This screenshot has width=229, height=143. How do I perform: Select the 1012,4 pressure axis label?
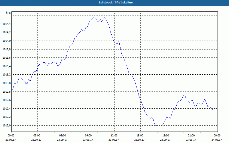(x=7, y=109)
